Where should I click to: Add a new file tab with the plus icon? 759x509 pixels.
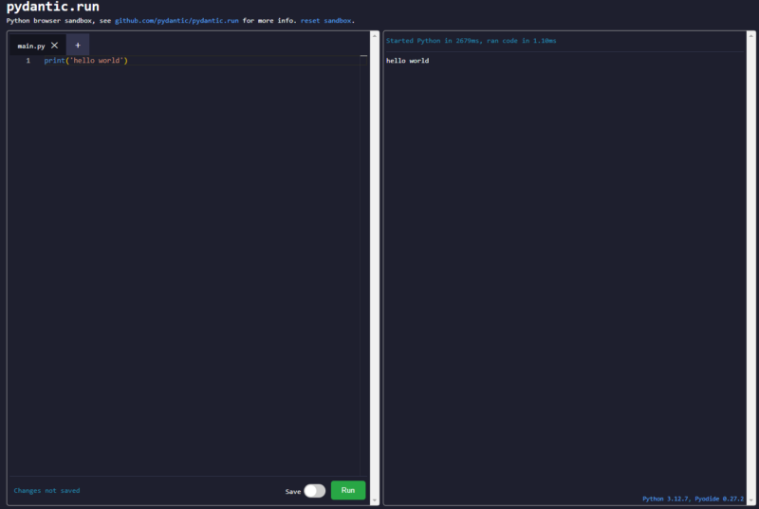(x=78, y=46)
